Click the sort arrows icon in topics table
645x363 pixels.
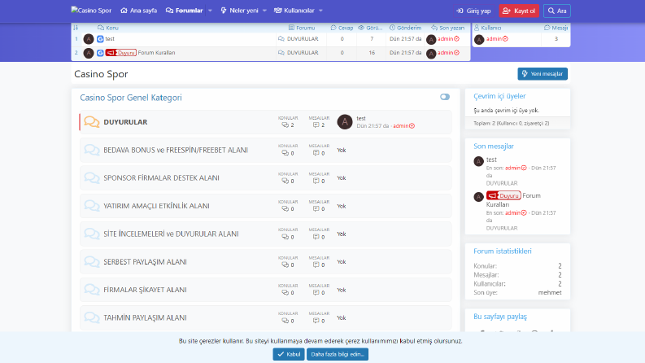coord(76,28)
